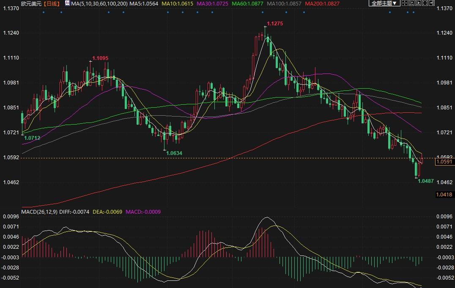The width and height of the screenshot is (455, 288).
Task: Click the 欧元美元 symbol name
Action: (x=32, y=3)
